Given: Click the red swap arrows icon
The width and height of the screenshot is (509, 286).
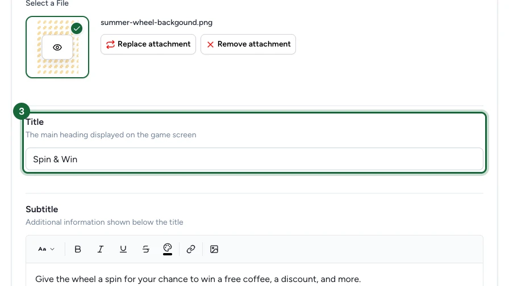Looking at the screenshot, I should (x=110, y=44).
